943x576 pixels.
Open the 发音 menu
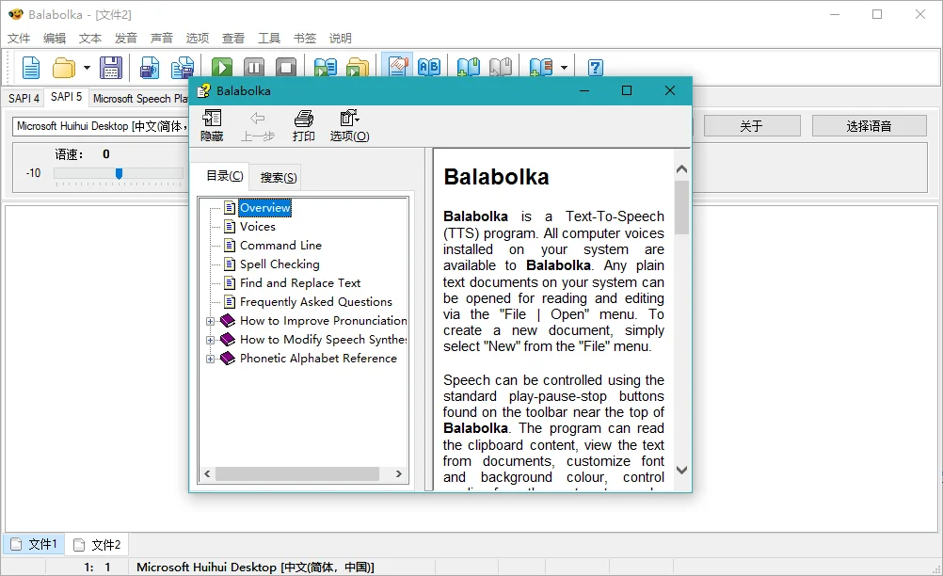tap(126, 39)
